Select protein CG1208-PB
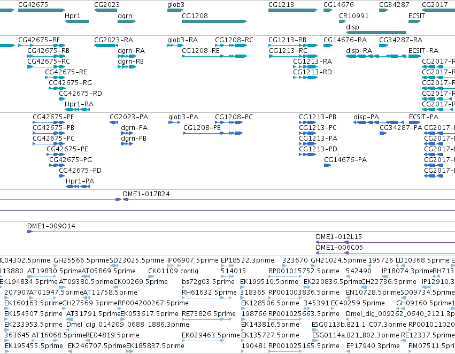455x354 pixels. pos(213,133)
